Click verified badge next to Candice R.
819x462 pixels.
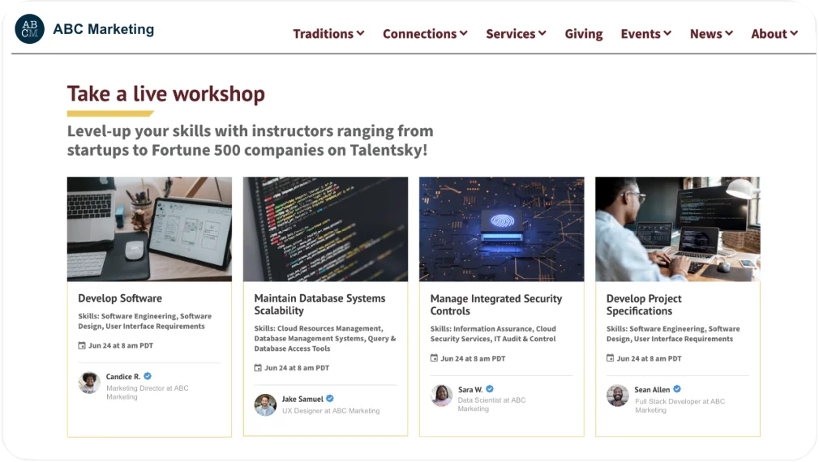148,376
